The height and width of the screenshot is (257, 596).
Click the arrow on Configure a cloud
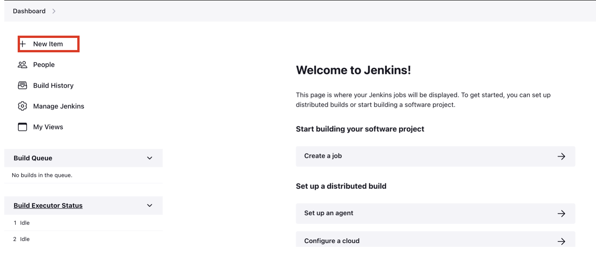[561, 241]
